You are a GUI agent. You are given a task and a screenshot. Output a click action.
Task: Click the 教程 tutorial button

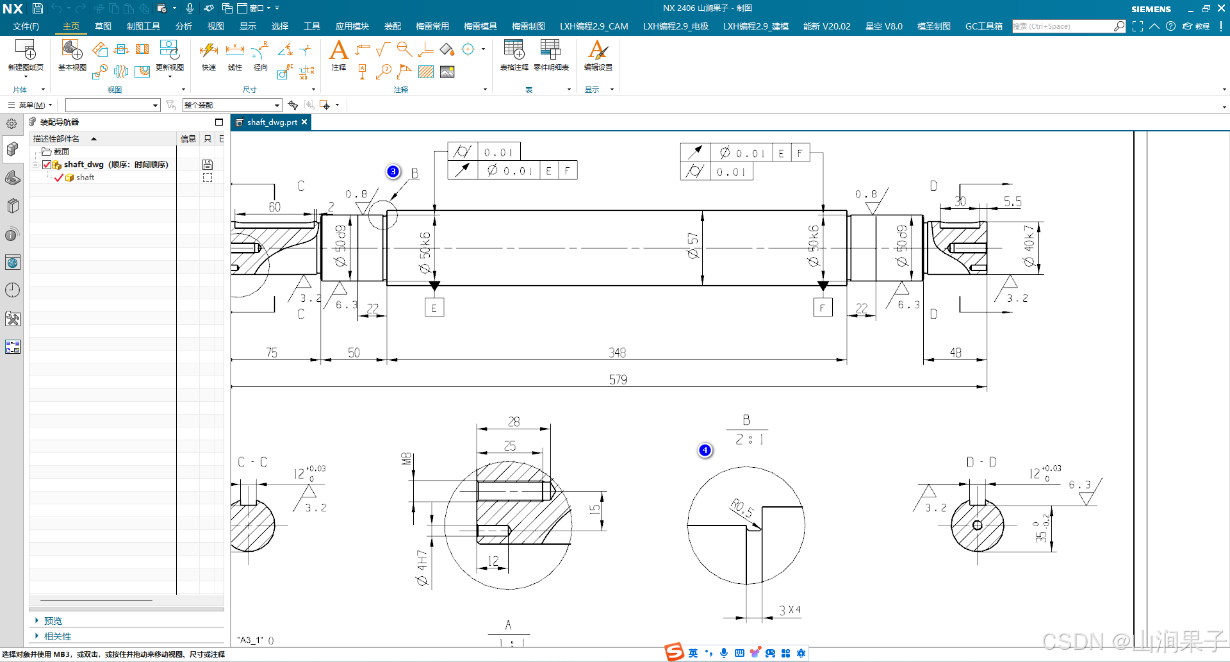coord(1196,26)
